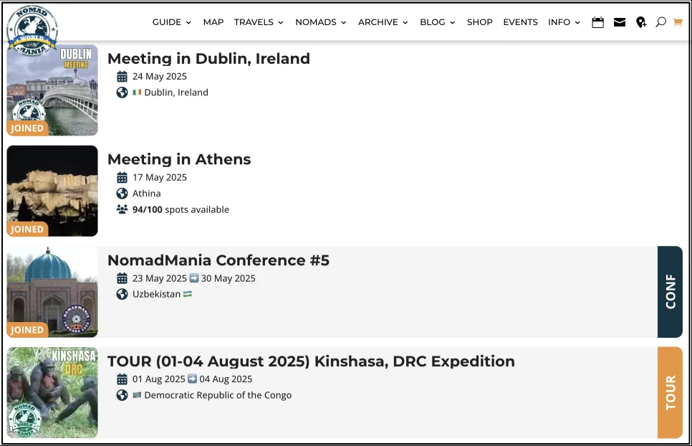
Task: Go to the MAP menu item
Action: click(x=213, y=22)
